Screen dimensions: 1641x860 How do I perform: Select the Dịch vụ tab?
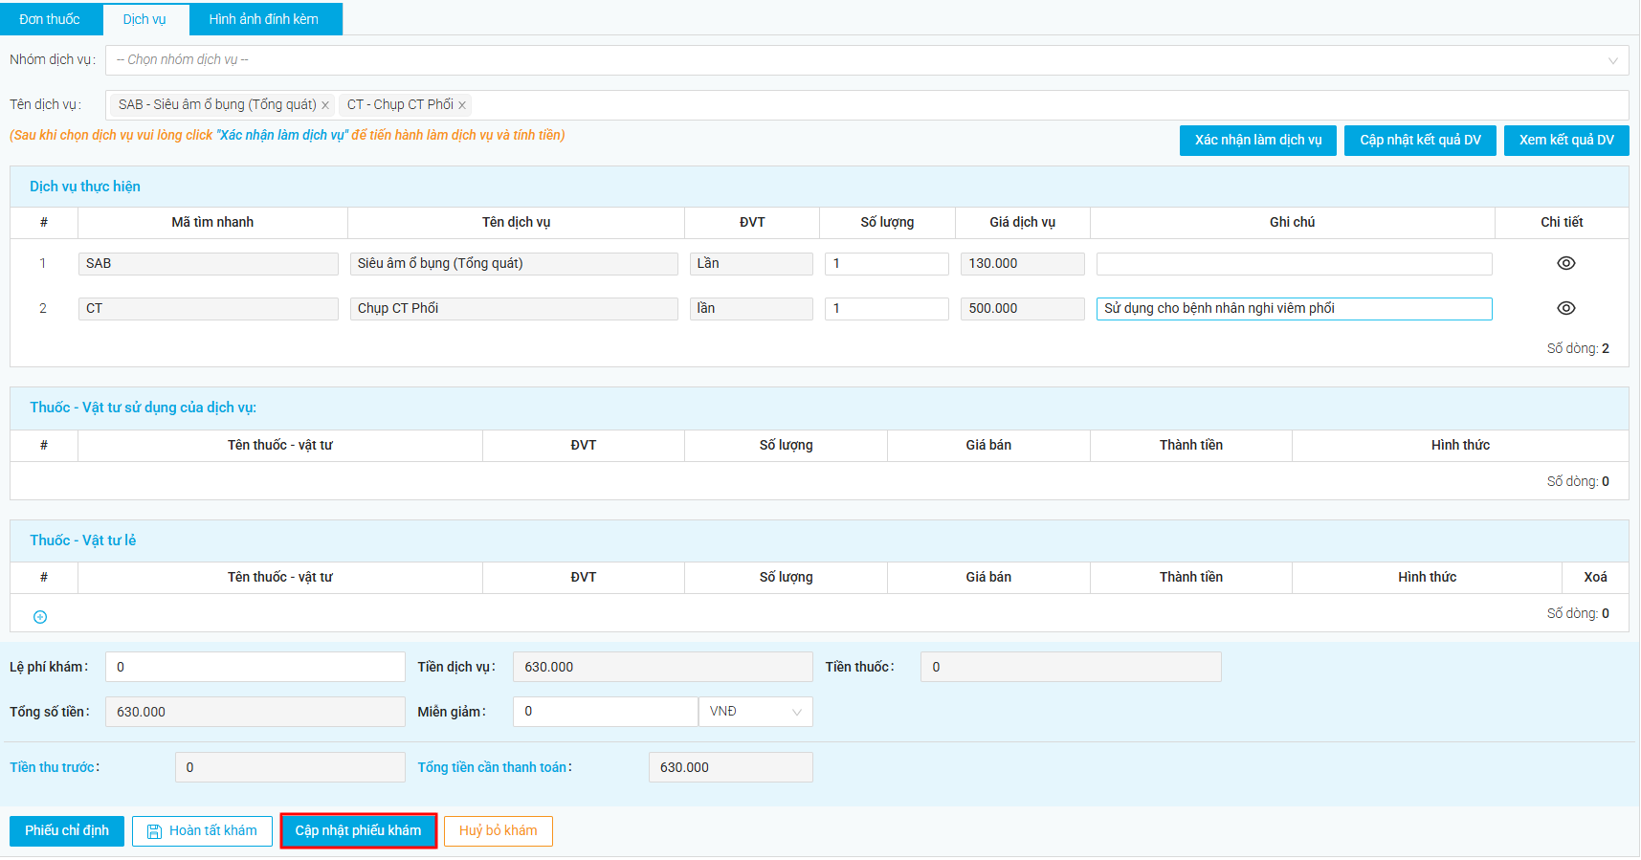point(144,19)
